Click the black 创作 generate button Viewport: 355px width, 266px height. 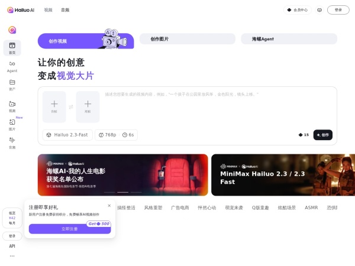[x=322, y=135]
